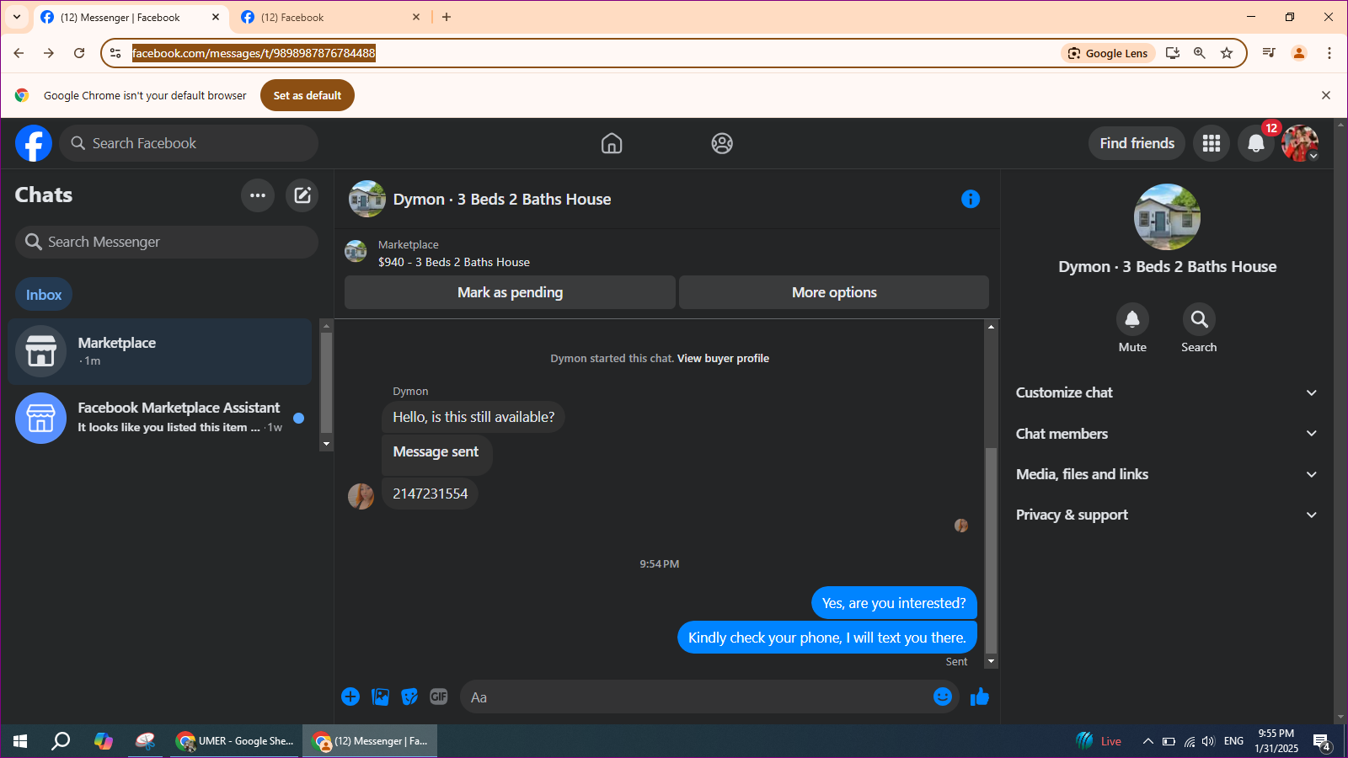This screenshot has width=1348, height=758.
Task: Click Mark as pending button
Action: [510, 292]
